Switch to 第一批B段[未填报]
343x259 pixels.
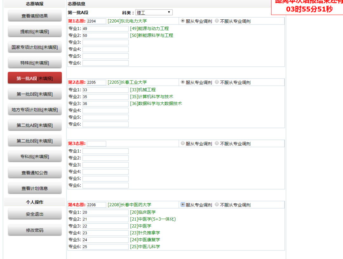[35, 94]
